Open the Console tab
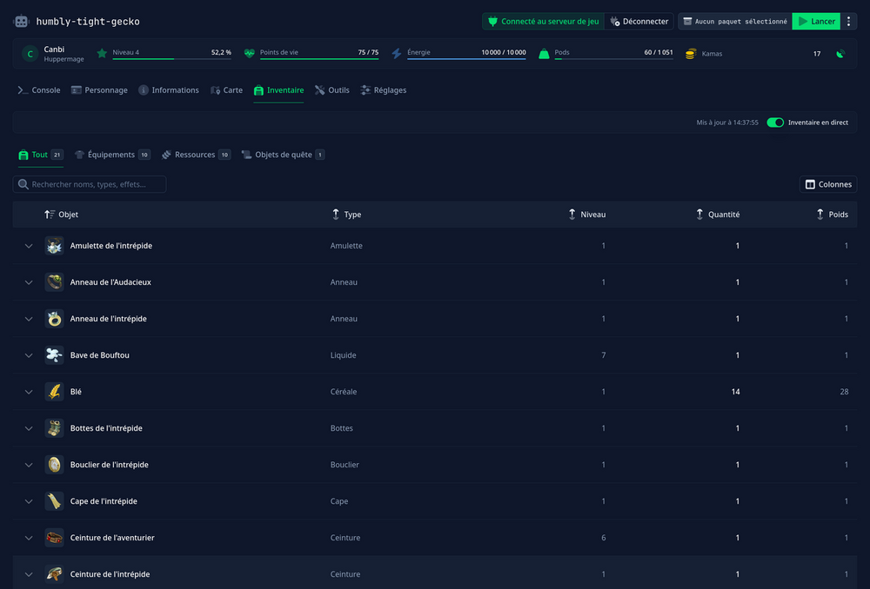 (x=39, y=90)
